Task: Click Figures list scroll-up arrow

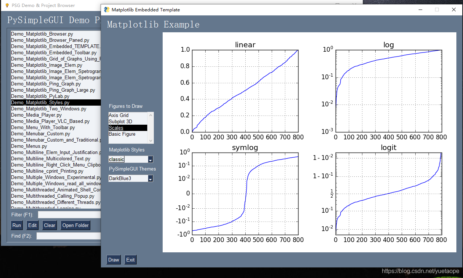Action: click(151, 115)
